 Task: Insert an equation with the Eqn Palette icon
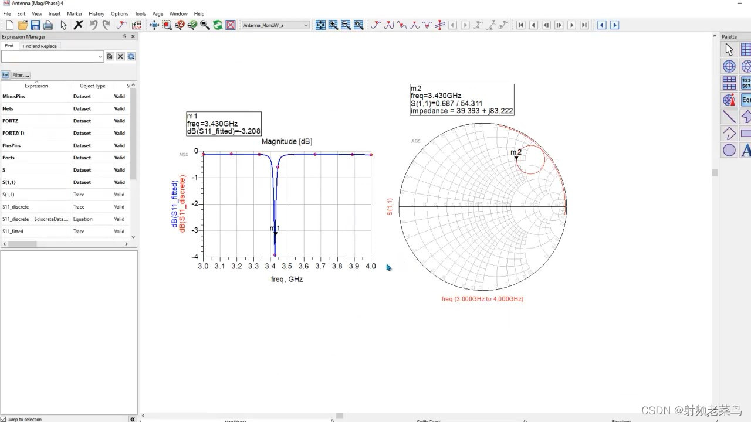pyautogui.click(x=746, y=100)
